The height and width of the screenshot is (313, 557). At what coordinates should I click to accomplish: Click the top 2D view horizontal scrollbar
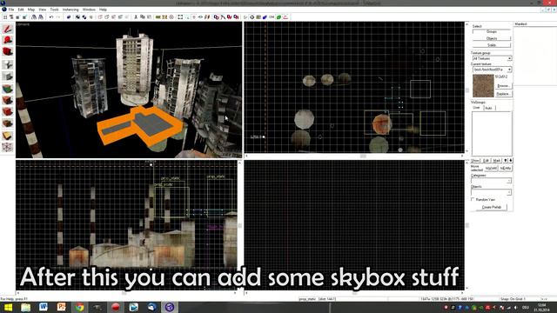[354, 156]
